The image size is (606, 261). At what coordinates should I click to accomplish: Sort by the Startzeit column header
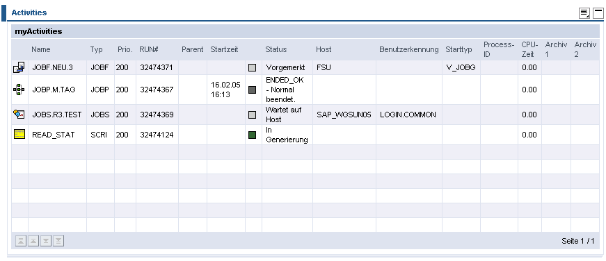click(224, 49)
